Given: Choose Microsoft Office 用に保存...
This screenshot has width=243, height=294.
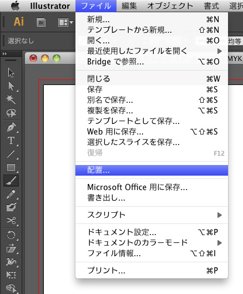Looking at the screenshot, I should click(151, 187).
